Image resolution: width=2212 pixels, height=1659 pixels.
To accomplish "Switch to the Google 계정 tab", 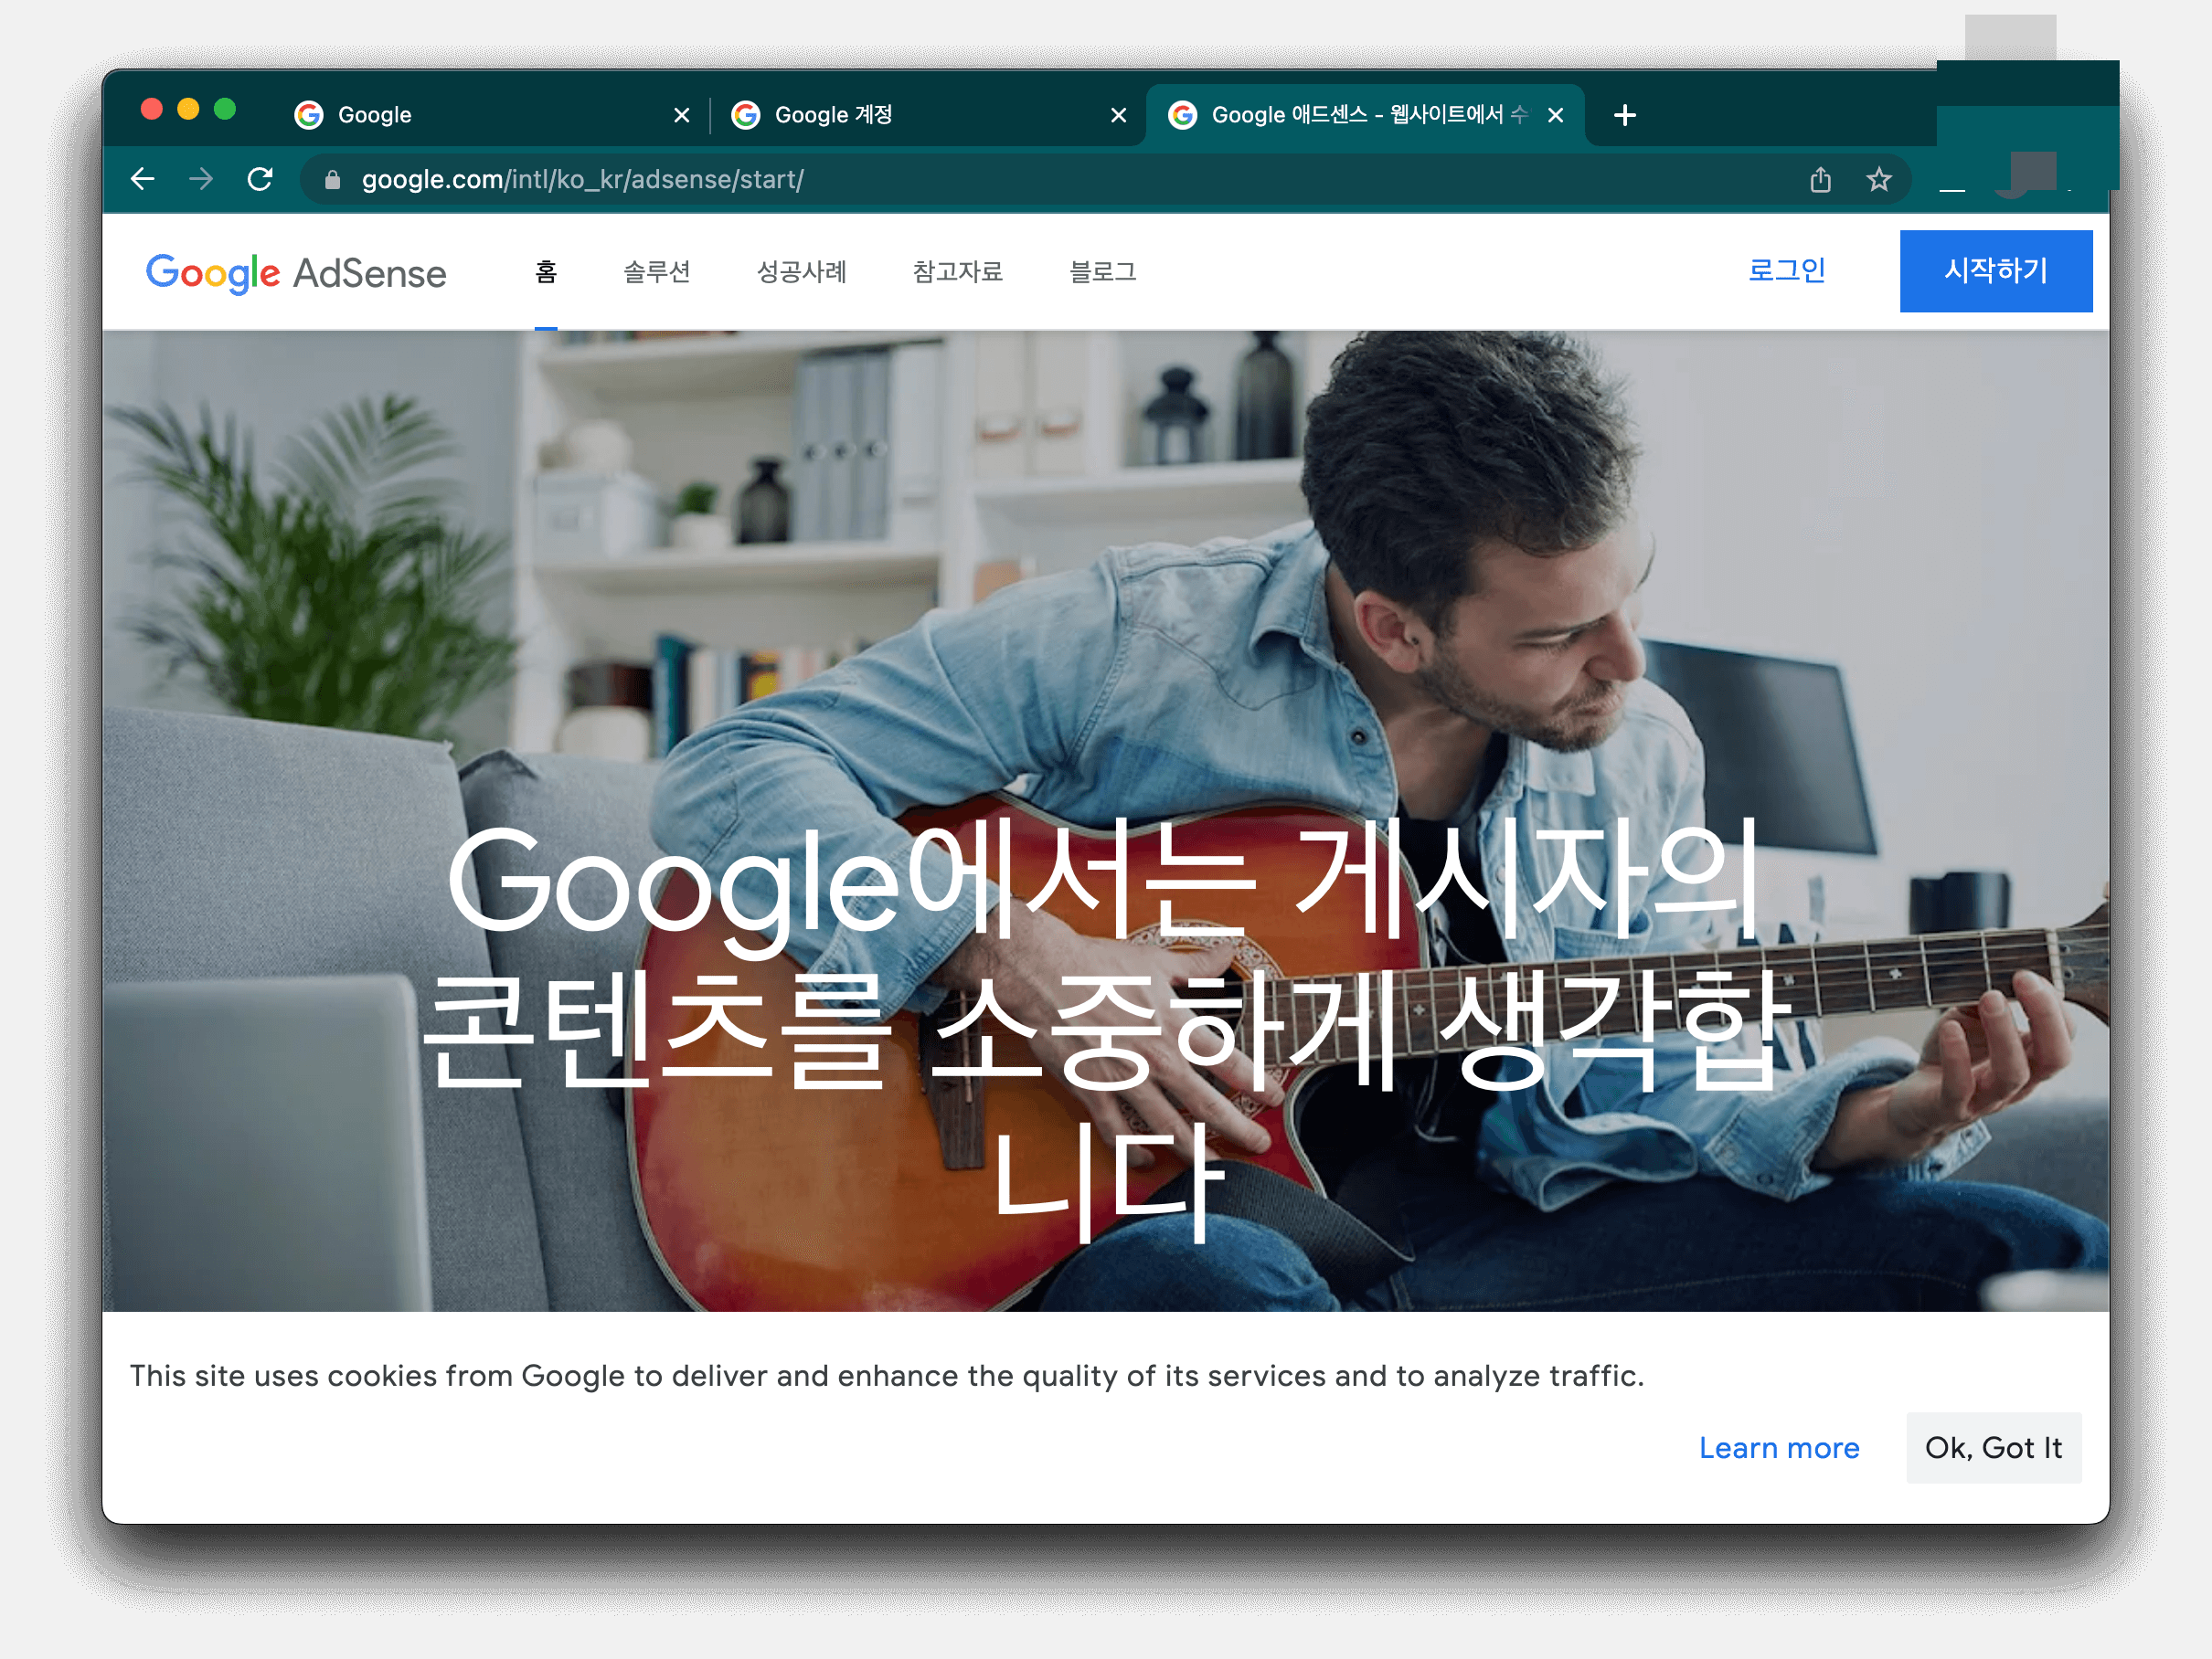I will 900,115.
